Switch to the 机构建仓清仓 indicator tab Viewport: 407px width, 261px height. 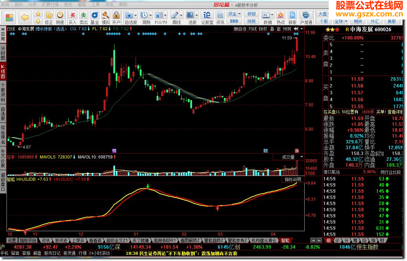tap(264, 240)
